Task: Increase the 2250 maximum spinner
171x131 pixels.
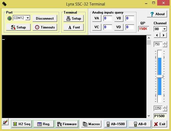Action: click(x=165, y=107)
